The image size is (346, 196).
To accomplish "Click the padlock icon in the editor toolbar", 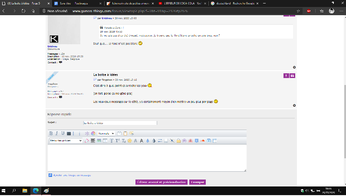I will [178, 140].
